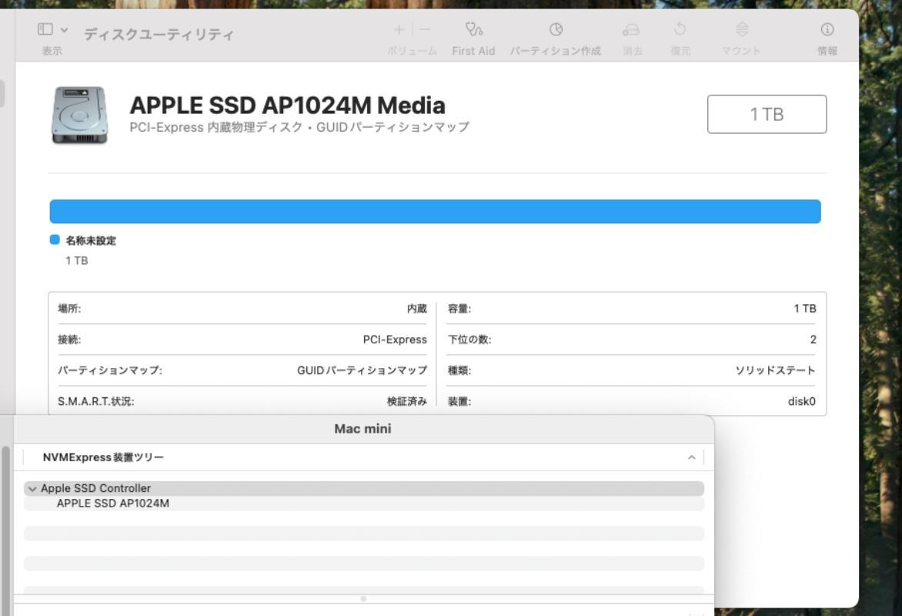Open the sidebar view (表示) menu icon
The width and height of the screenshot is (902, 616).
(45, 29)
